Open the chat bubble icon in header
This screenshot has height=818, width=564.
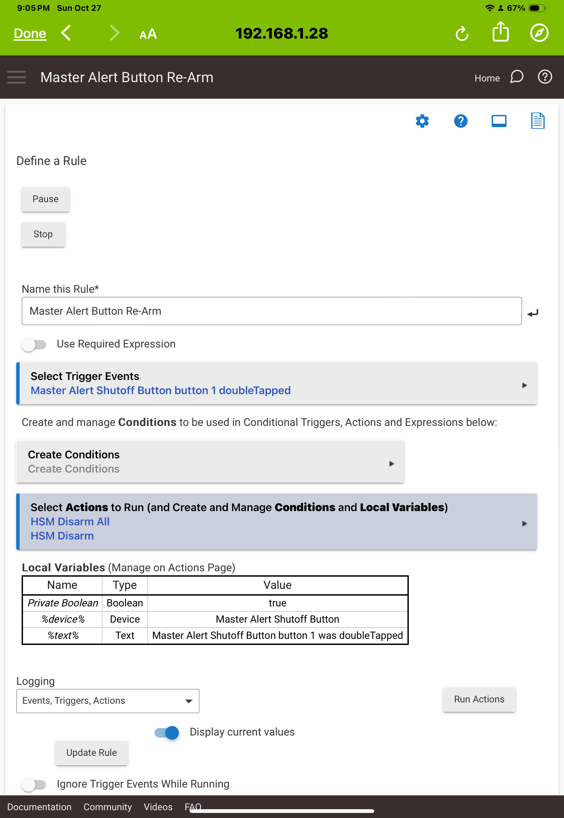tap(516, 77)
